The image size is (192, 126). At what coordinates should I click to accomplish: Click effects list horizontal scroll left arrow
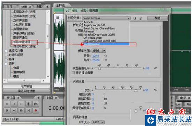click(x=5, y=81)
